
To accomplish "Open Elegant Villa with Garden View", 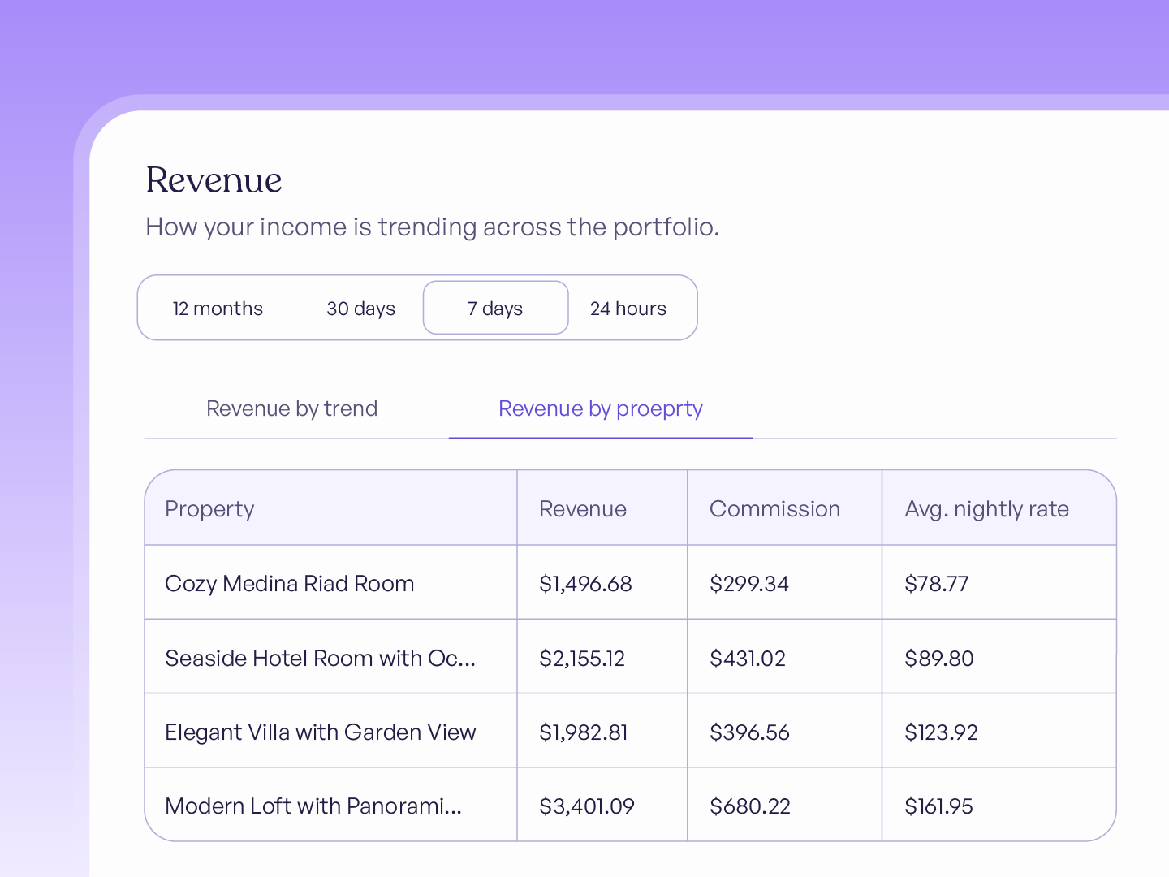I will tap(630, 731).
